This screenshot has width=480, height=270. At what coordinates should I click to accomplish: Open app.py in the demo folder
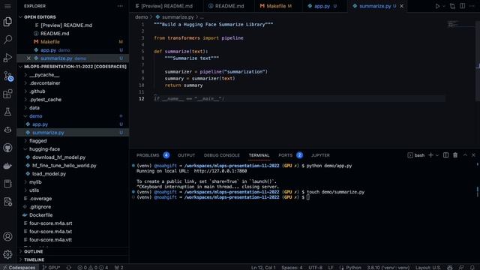pos(73,124)
